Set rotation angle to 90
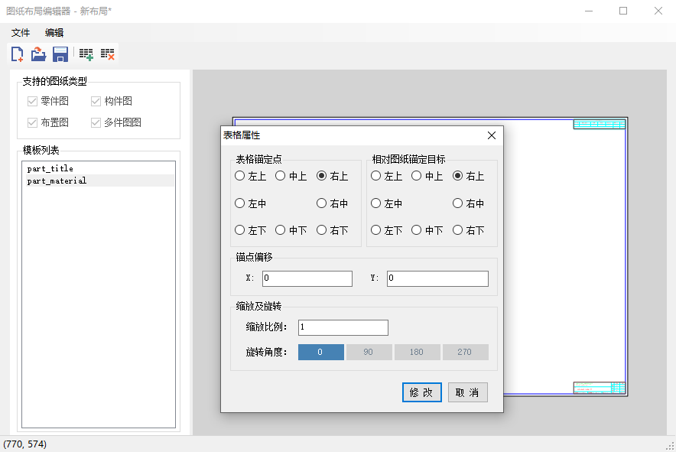This screenshot has width=676, height=452. click(x=369, y=353)
